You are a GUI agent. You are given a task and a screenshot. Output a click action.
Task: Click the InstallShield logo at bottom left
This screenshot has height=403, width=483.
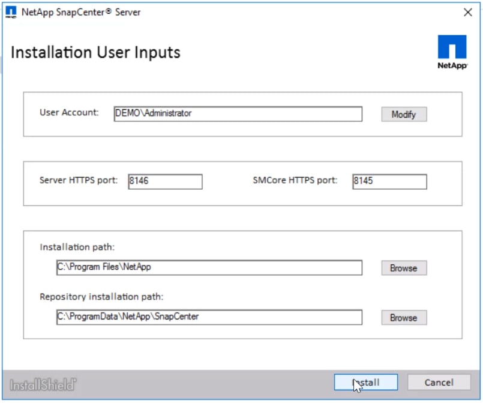(43, 384)
